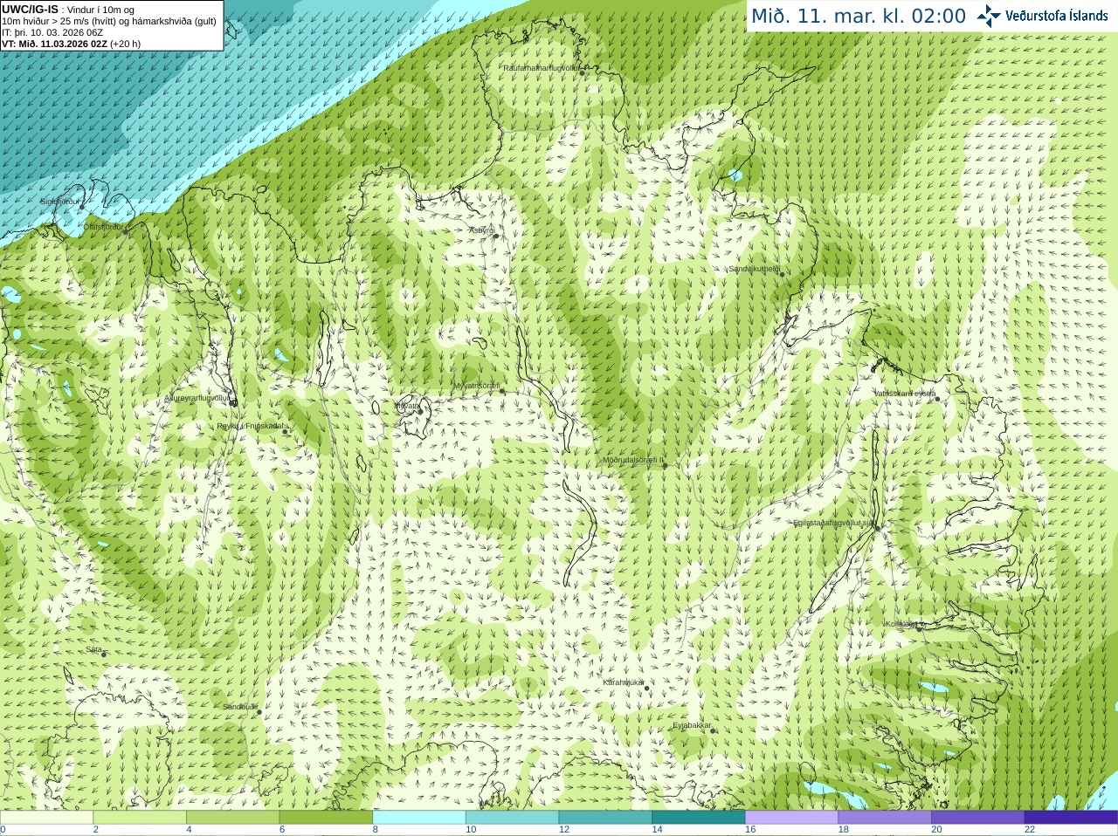Click the Kollaleira station label
This screenshot has width=1118, height=836.
coord(901,624)
